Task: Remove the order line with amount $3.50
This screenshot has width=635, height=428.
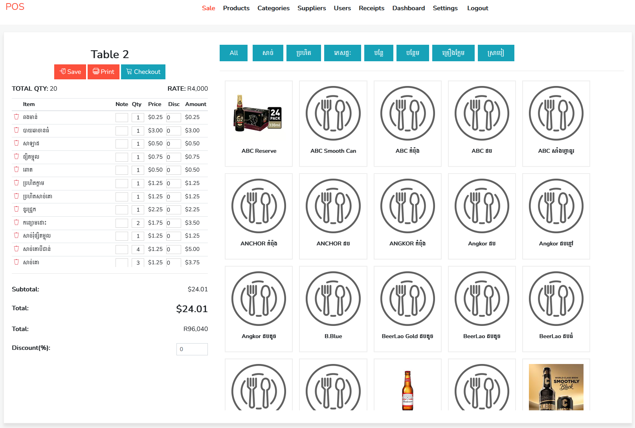Action: (17, 222)
